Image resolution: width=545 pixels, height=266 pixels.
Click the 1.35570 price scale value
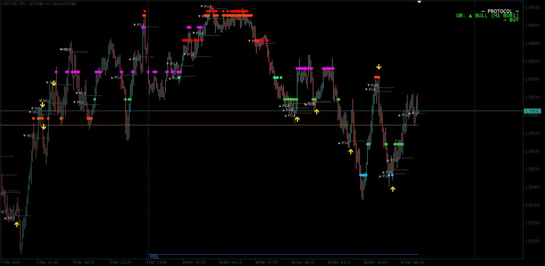click(x=532, y=151)
